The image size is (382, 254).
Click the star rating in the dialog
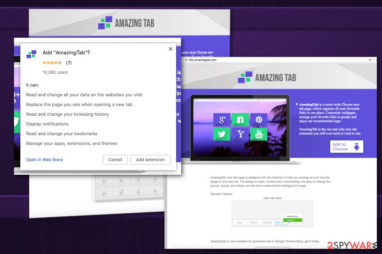[52, 63]
